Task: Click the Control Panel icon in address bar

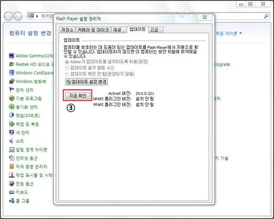Action: (31, 16)
